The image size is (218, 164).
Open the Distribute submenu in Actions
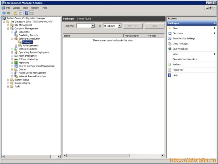point(192,33)
